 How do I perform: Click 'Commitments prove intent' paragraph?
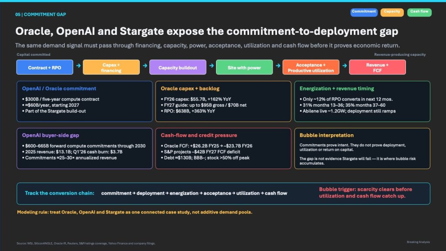tap(352, 147)
